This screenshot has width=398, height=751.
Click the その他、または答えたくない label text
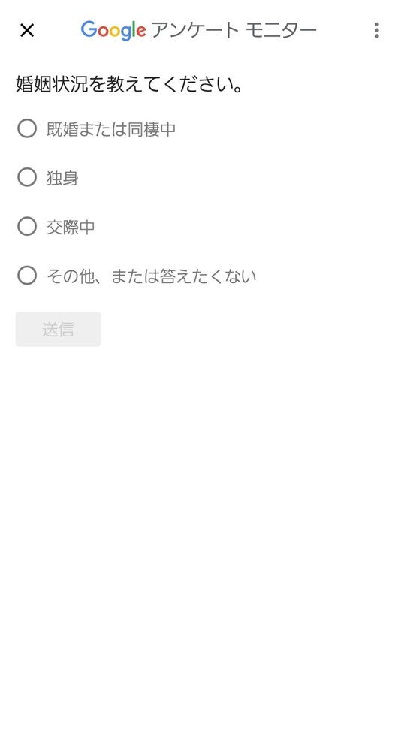click(x=152, y=276)
